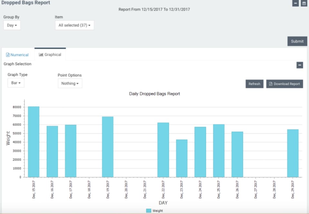Image resolution: width=309 pixels, height=214 pixels.
Task: Open the Group By Day dropdown
Action: point(12,25)
